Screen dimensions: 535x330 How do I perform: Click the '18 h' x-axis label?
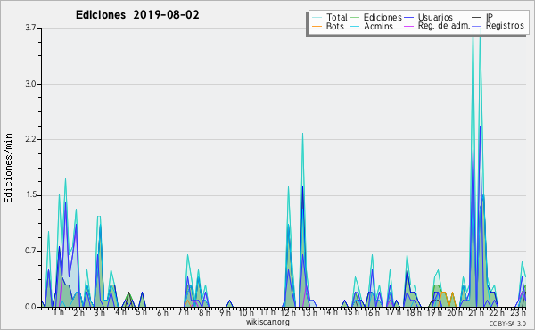(x=414, y=313)
